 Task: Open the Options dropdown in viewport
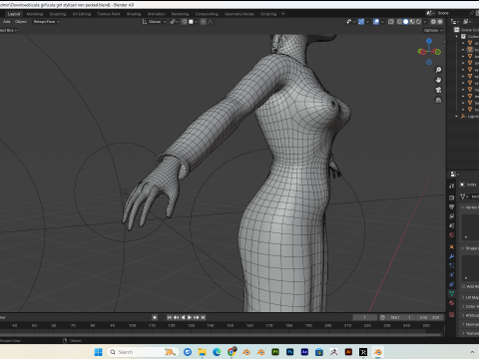point(433,30)
